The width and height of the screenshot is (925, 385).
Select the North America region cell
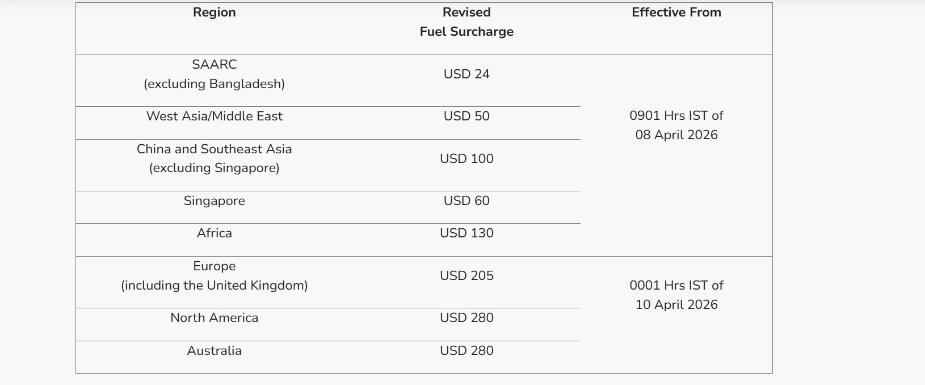(x=214, y=318)
